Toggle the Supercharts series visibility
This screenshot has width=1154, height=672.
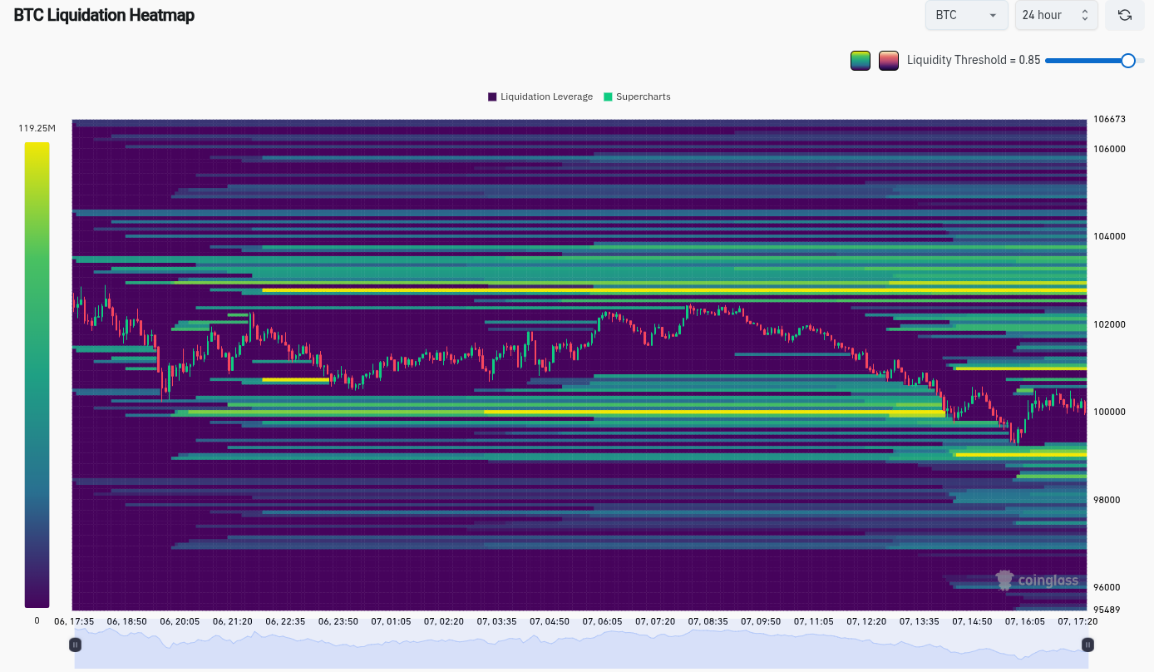click(x=637, y=96)
